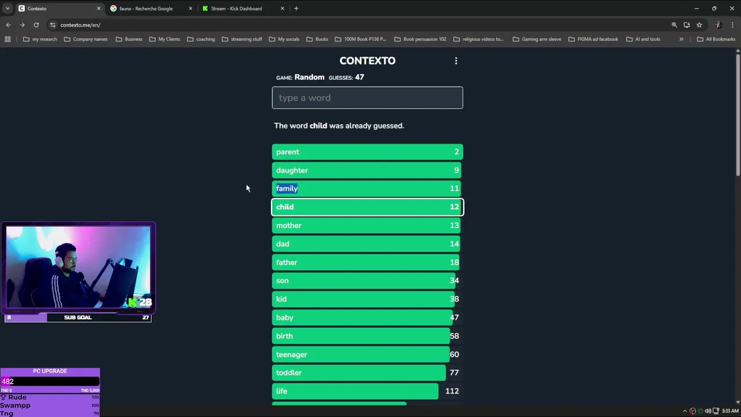
Task: Open the apps grid in bookmarks bar
Action: point(8,39)
